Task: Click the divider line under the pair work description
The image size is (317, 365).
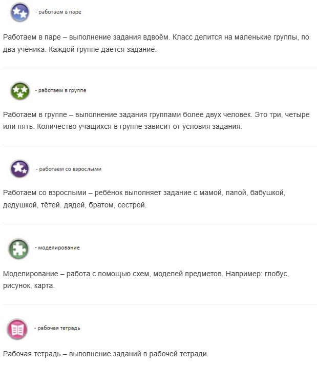Action: coord(159,68)
